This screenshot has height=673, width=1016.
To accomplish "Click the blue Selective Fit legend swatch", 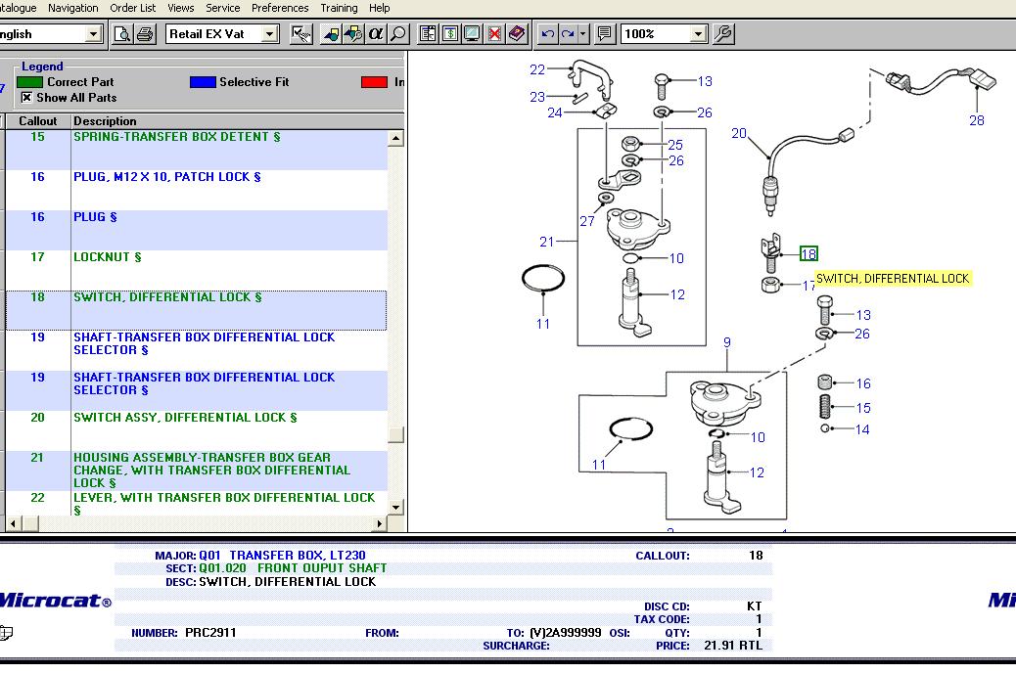I will click(202, 82).
